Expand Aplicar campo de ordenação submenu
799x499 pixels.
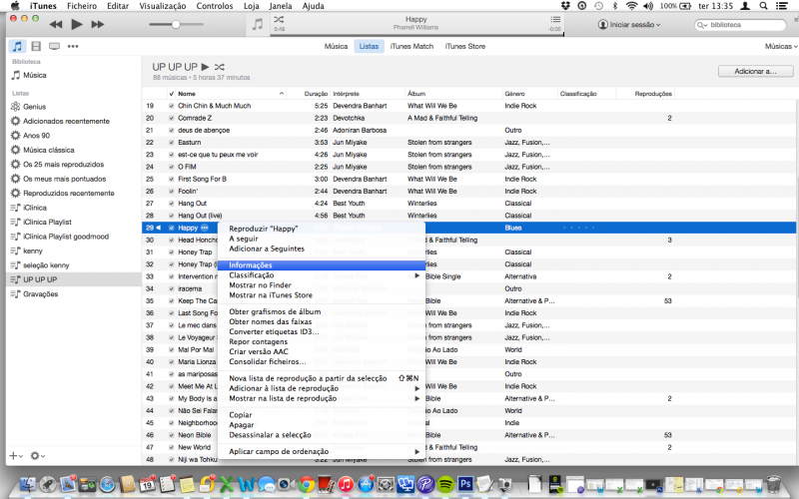(x=321, y=452)
